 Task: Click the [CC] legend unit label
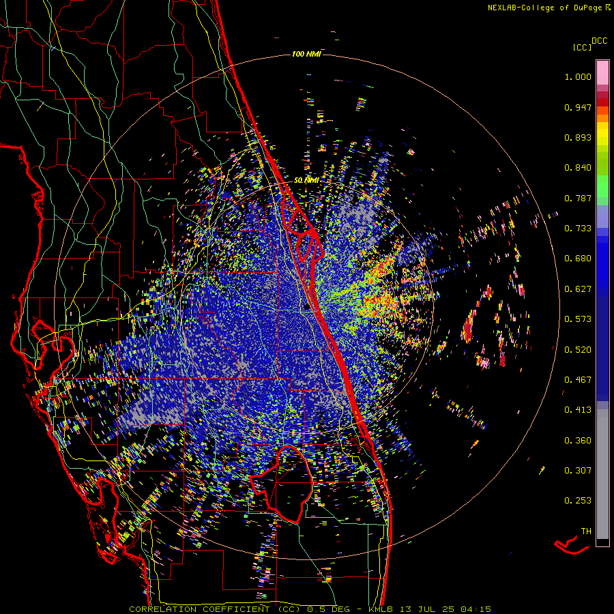pyautogui.click(x=583, y=48)
